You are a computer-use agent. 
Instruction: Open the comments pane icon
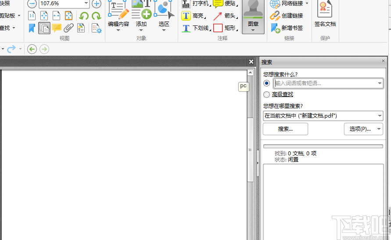click(x=57, y=28)
